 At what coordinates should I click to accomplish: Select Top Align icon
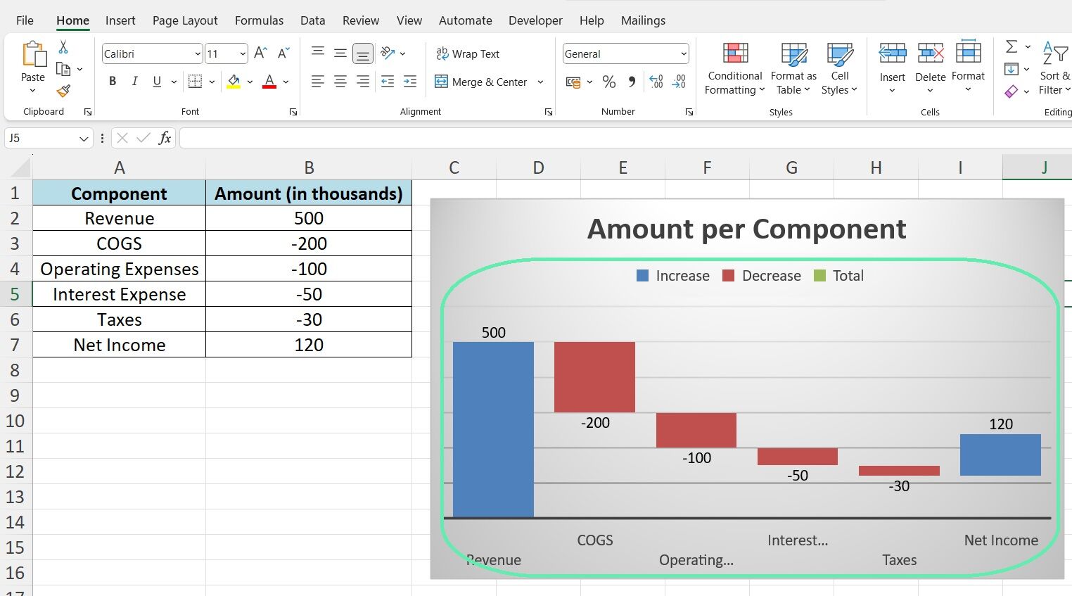318,53
